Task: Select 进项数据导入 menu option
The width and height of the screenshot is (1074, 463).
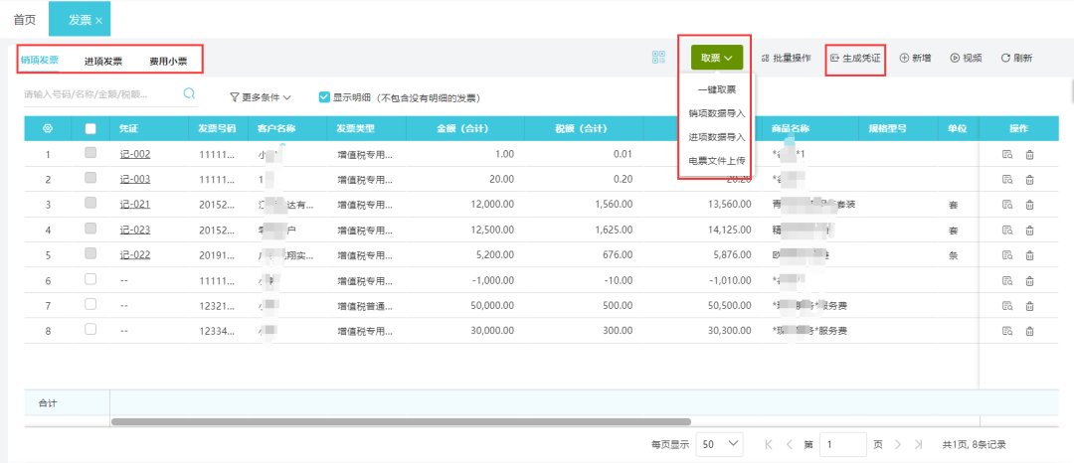Action: click(x=716, y=137)
